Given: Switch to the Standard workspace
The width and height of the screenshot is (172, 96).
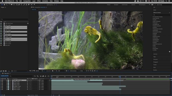Looking at the screenshot, I should click(x=116, y=5).
